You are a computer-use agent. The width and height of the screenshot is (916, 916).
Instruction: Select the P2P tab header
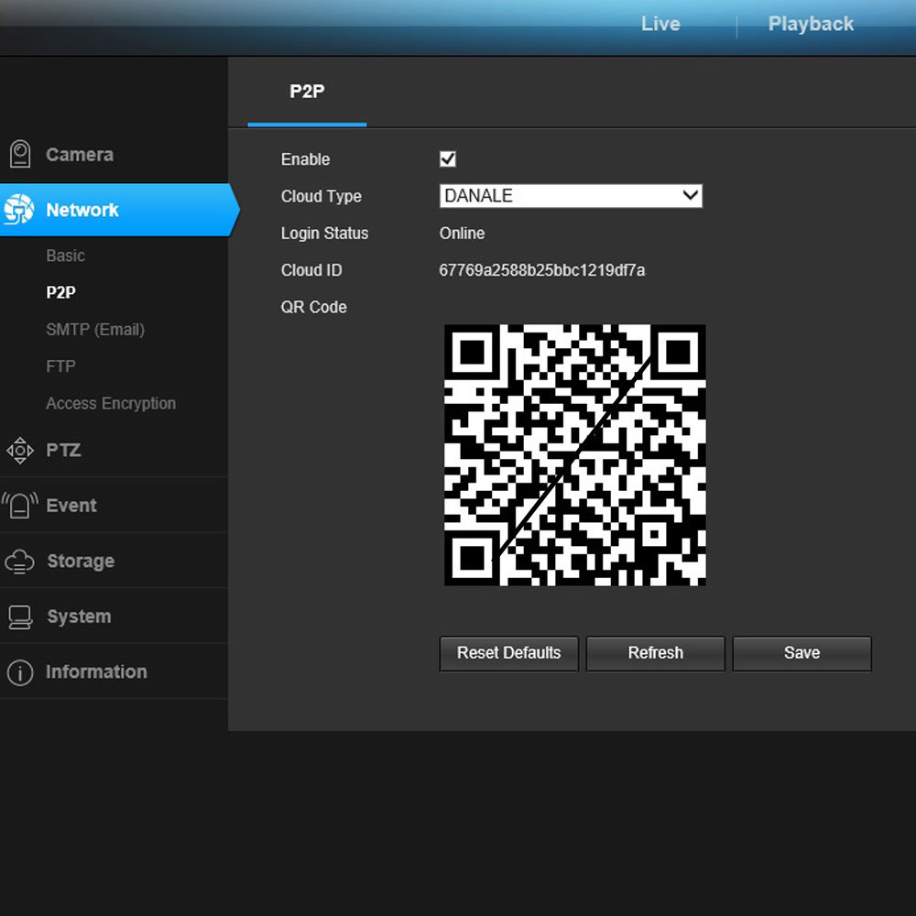tap(307, 92)
